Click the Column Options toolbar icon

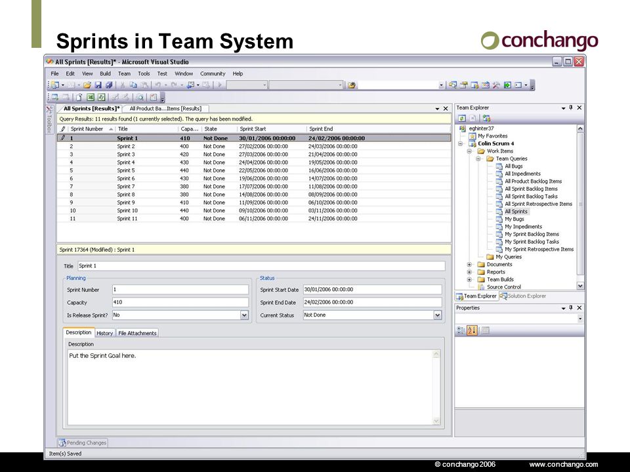click(x=153, y=97)
